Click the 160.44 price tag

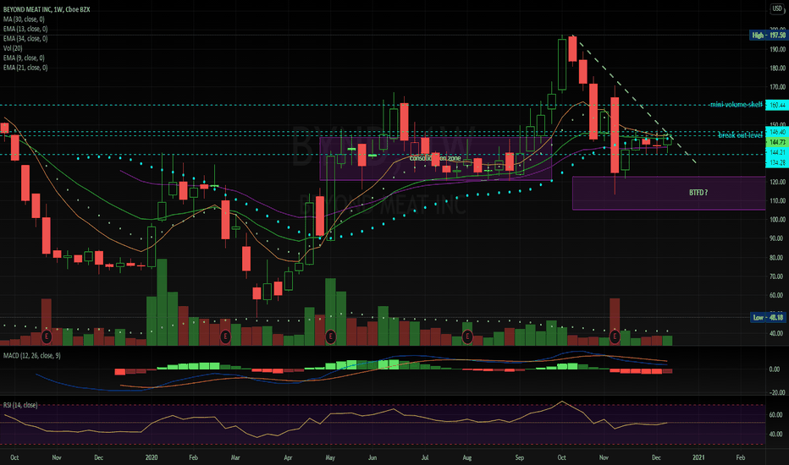click(777, 105)
